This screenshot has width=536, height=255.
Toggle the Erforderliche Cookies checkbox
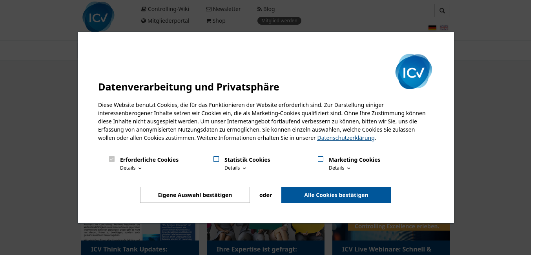point(112,159)
